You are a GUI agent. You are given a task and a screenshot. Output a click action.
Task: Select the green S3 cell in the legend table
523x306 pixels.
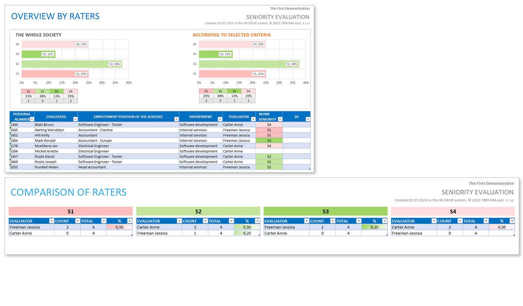[57, 91]
